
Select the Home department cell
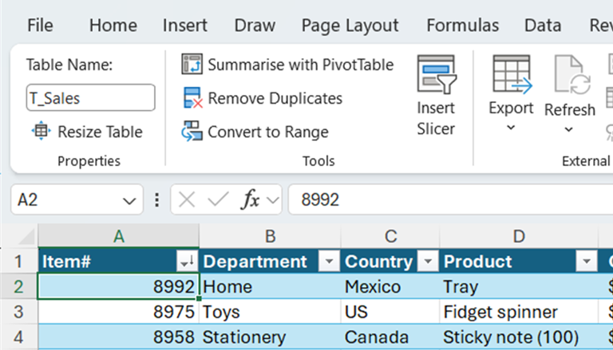(x=270, y=286)
